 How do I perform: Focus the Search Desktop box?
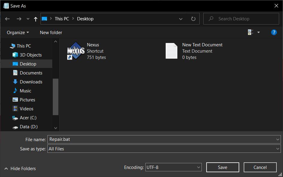(x=241, y=19)
